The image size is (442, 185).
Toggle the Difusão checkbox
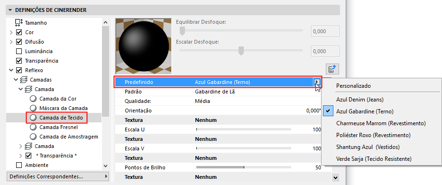pyautogui.click(x=19, y=42)
